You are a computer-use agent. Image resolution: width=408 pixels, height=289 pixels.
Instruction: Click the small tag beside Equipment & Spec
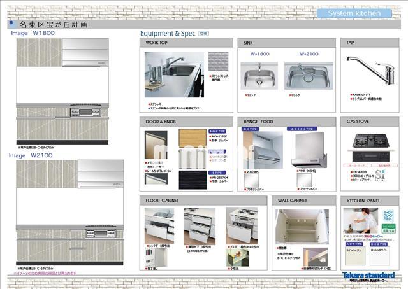pyautogui.click(x=203, y=34)
